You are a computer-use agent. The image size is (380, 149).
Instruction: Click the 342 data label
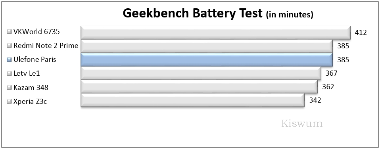(x=315, y=100)
